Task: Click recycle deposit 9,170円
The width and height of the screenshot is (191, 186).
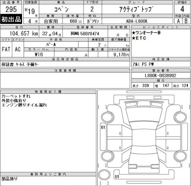Action: (121, 55)
